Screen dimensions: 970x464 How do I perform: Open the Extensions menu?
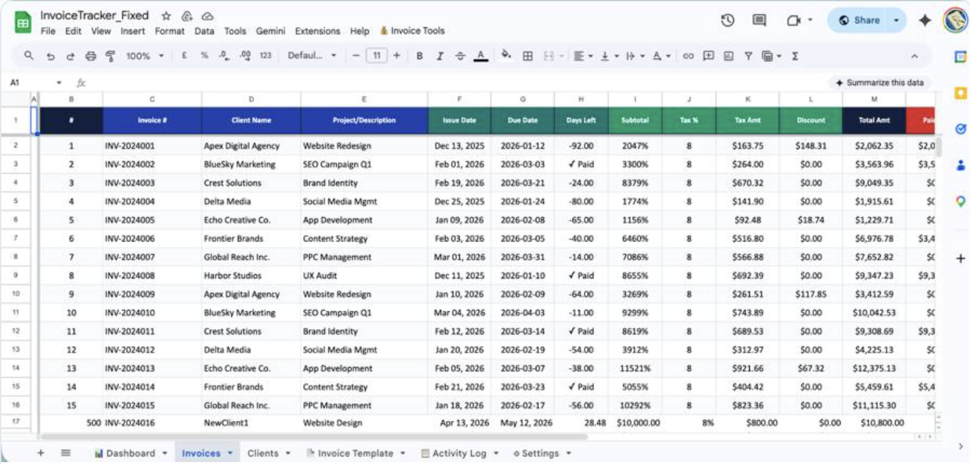coord(318,30)
